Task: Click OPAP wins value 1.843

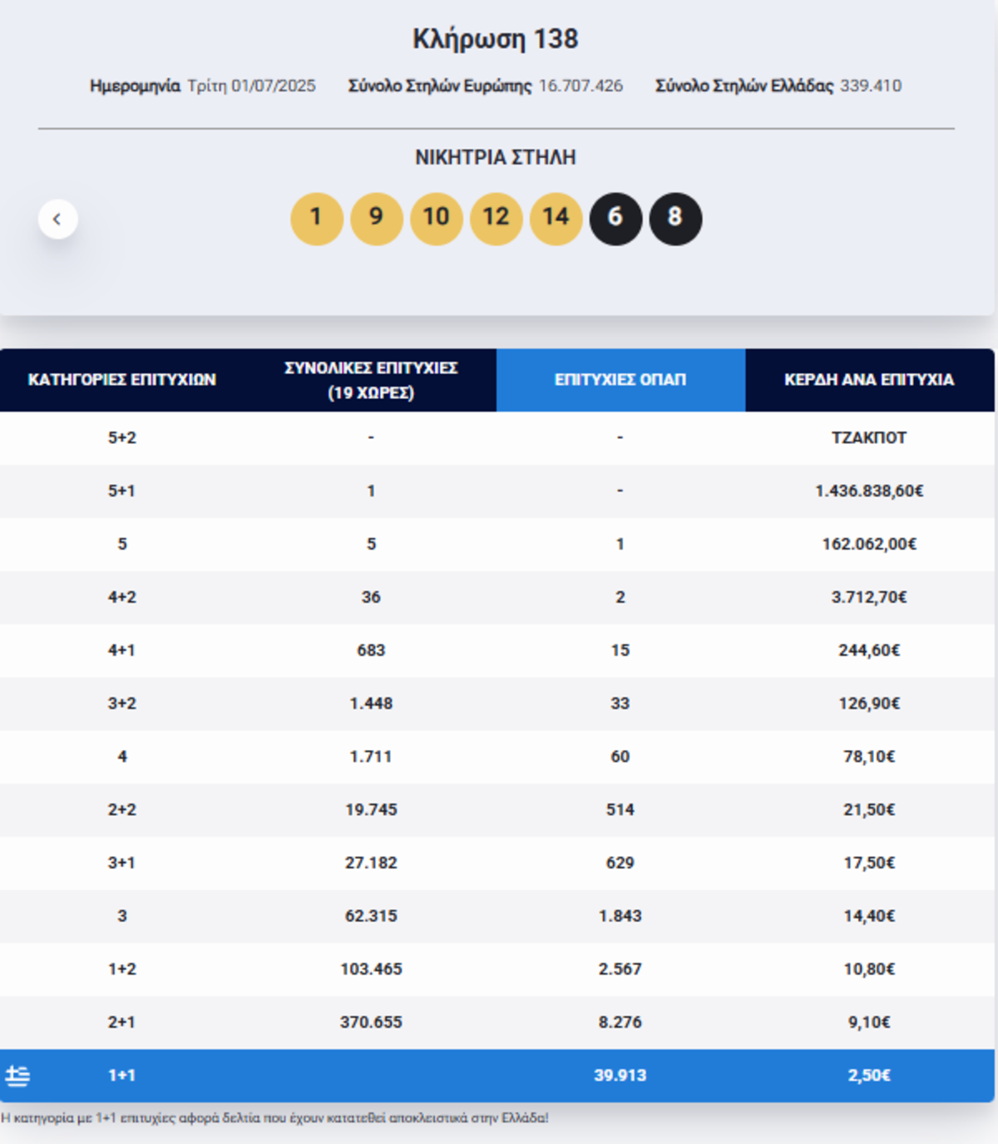Action: (x=620, y=917)
